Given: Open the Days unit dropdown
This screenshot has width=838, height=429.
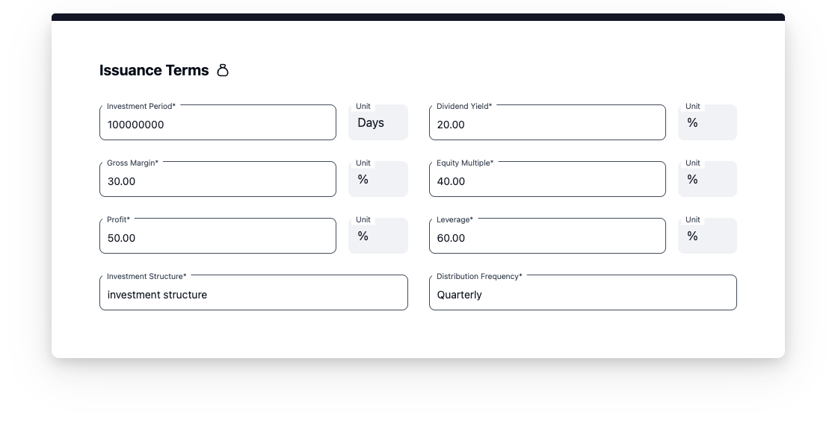Looking at the screenshot, I should pyautogui.click(x=378, y=123).
